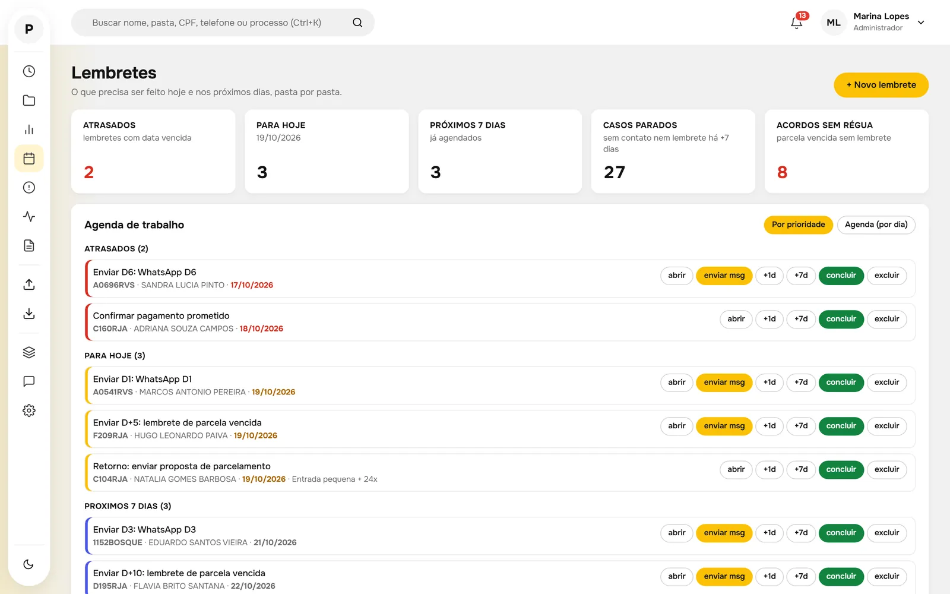Click the search magnifier icon
This screenshot has width=950, height=594.
click(357, 23)
